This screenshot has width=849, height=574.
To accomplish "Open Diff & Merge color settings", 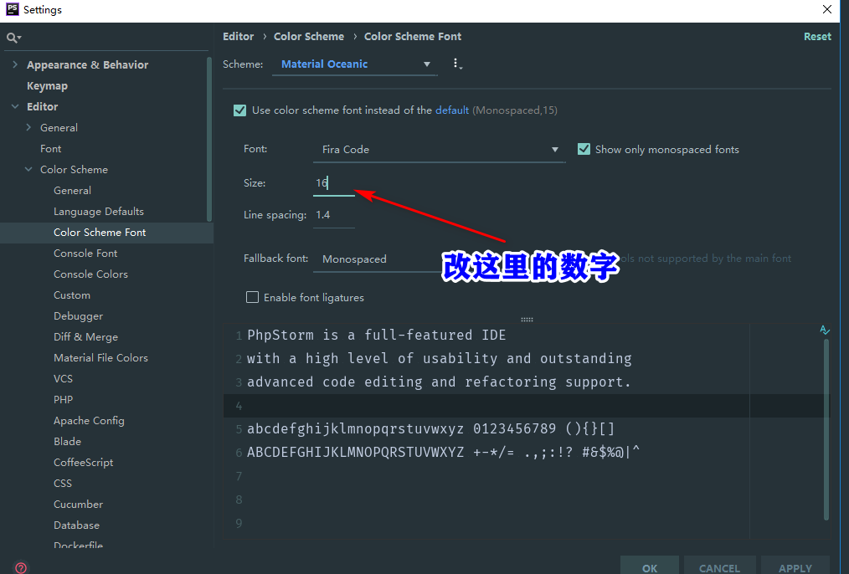I will 85,337.
